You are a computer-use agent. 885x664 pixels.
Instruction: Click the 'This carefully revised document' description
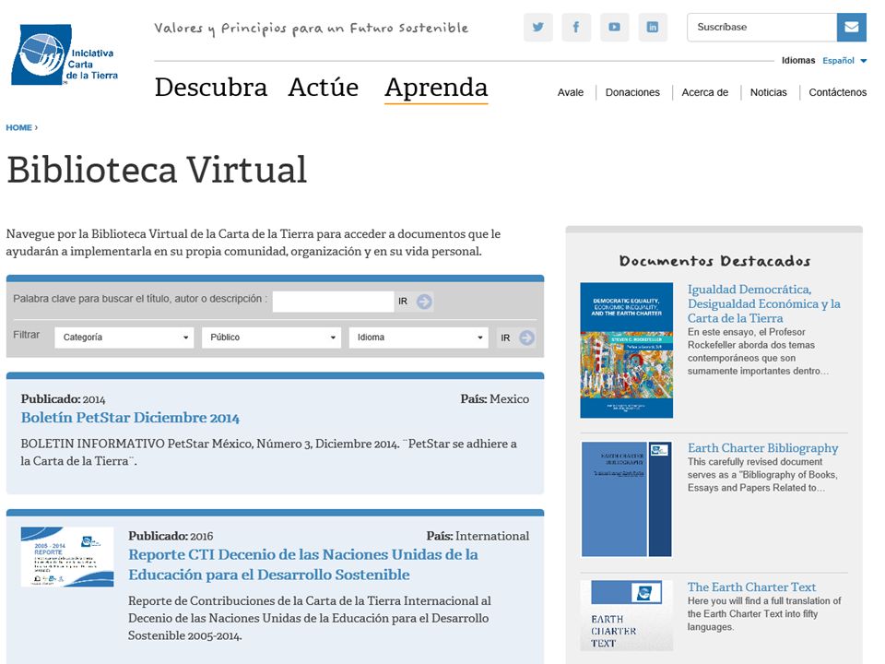[x=762, y=475]
